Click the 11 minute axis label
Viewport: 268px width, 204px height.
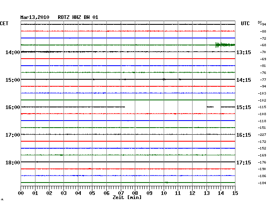point(178,193)
